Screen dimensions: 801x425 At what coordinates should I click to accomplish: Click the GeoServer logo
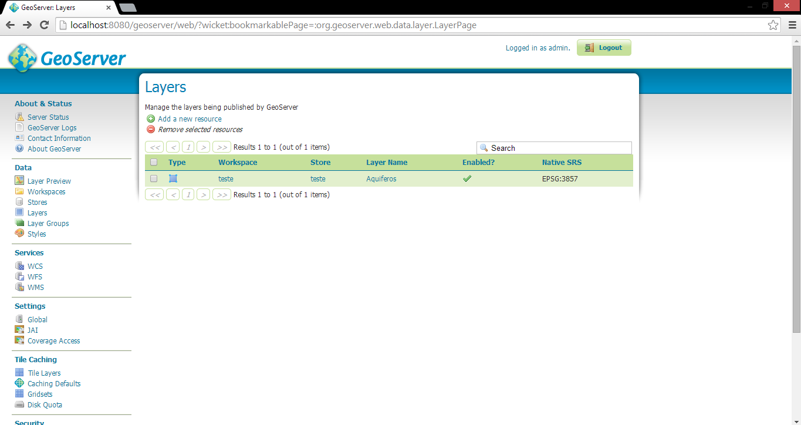pos(67,58)
